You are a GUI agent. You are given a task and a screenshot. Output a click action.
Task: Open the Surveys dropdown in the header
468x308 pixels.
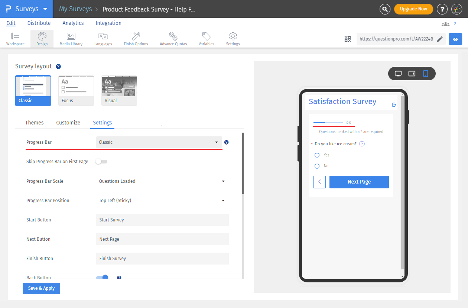[26, 9]
